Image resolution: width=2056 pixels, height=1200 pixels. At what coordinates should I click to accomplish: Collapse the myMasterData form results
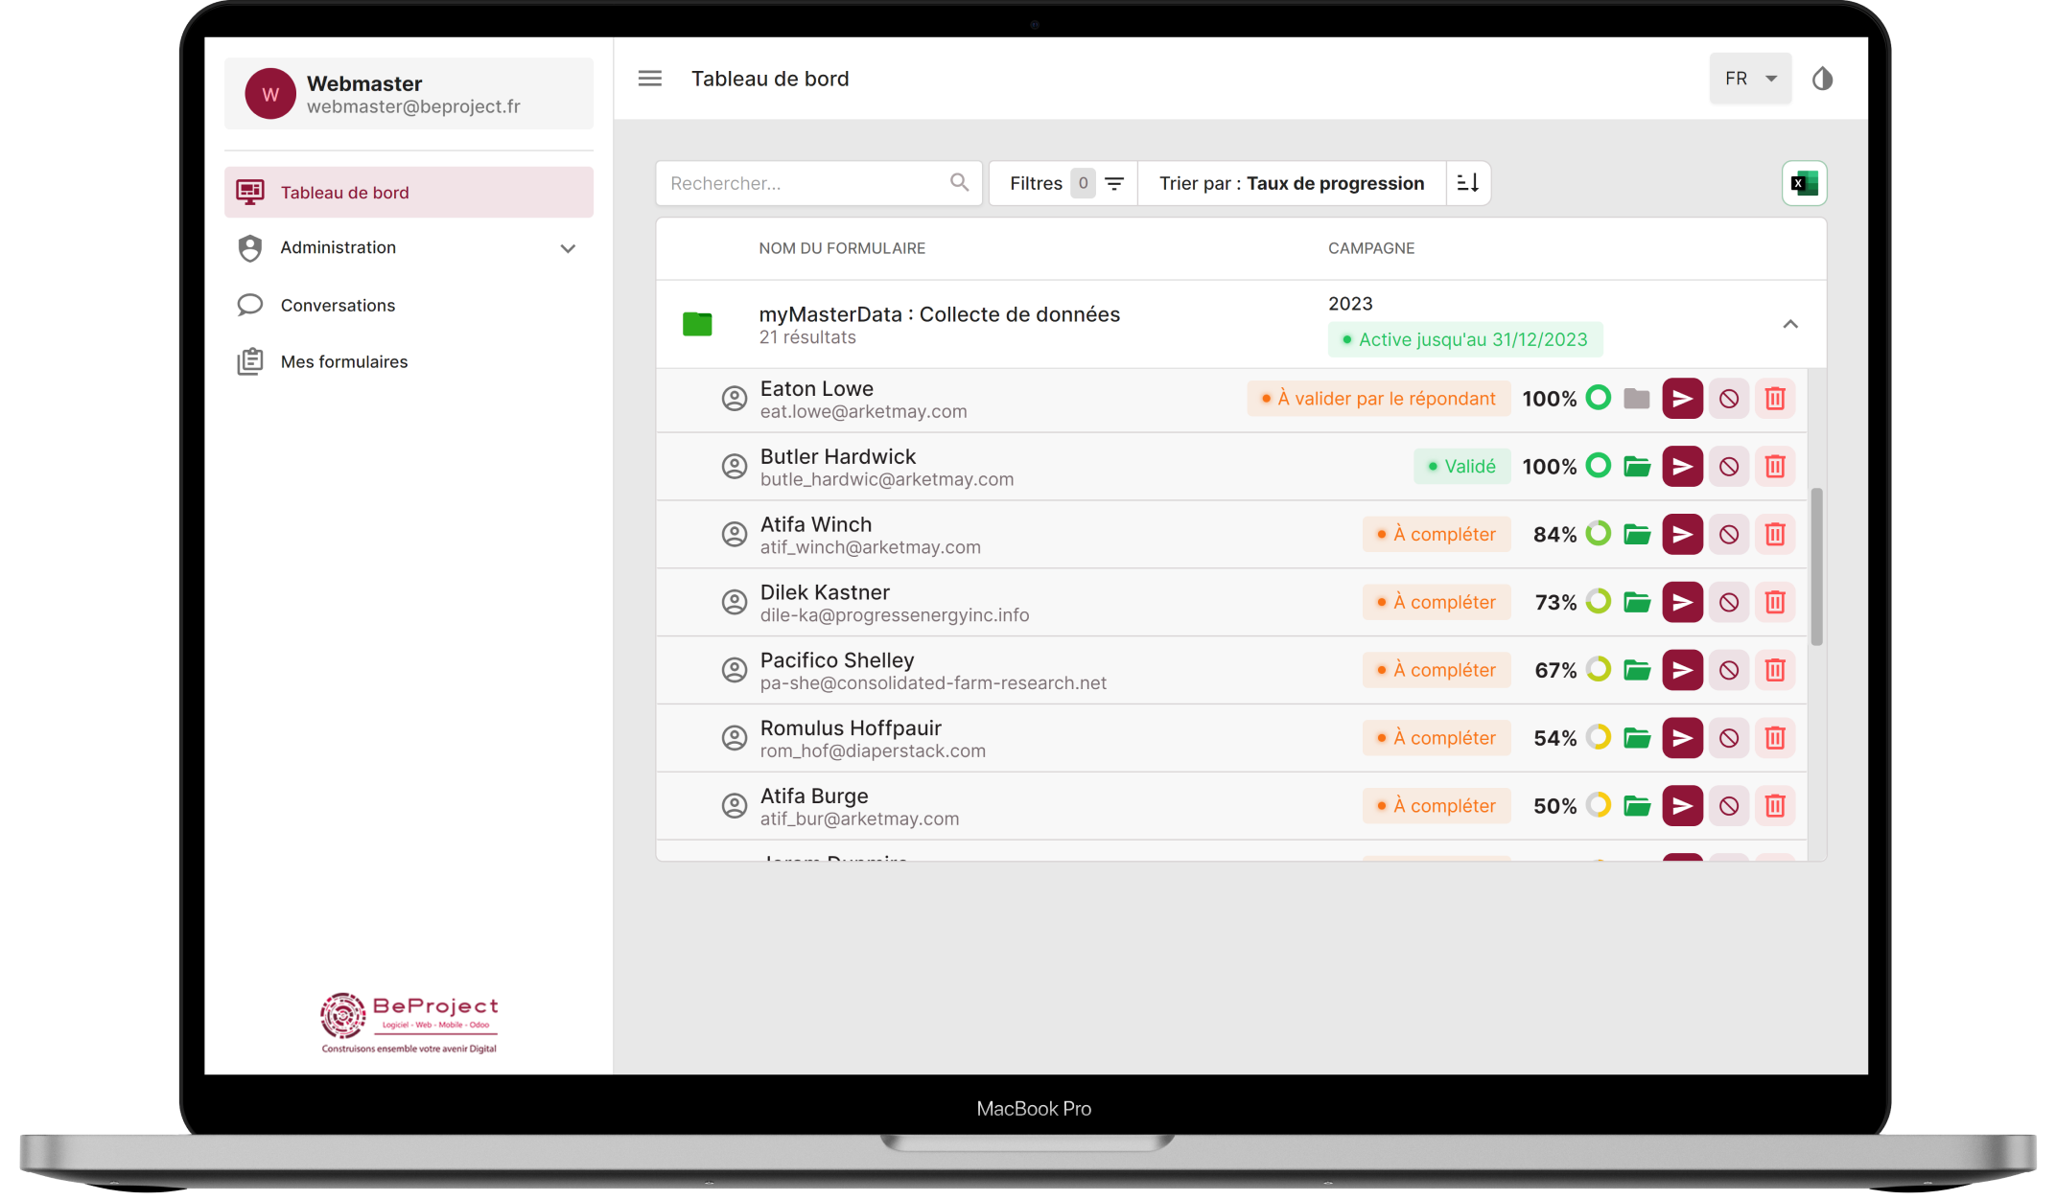[1790, 324]
